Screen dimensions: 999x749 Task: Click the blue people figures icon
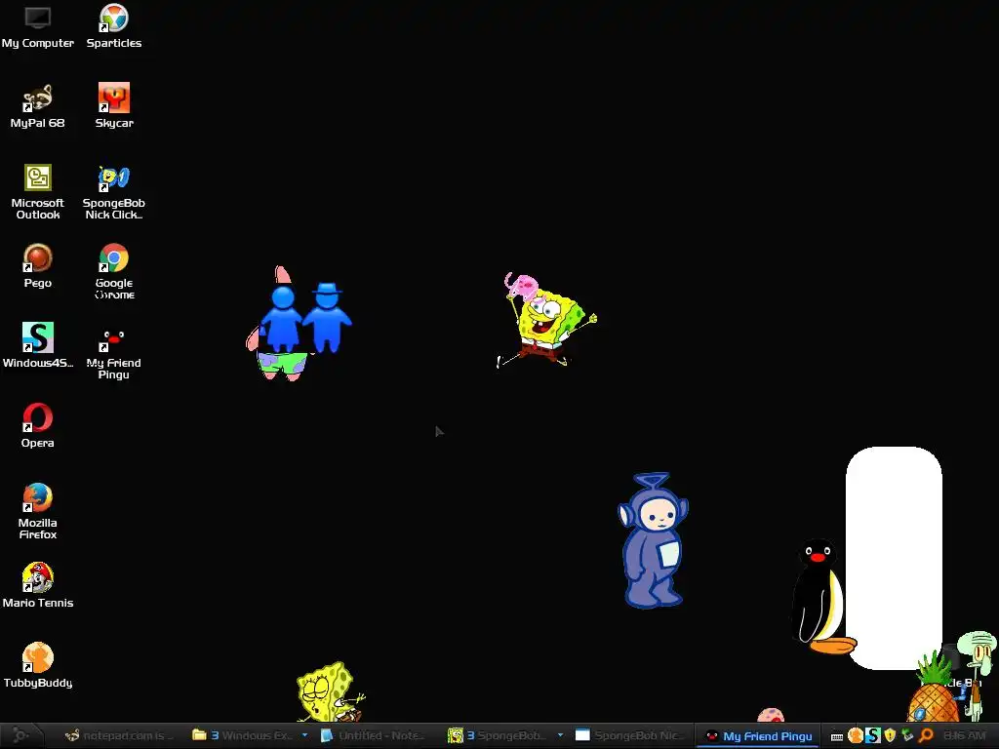click(305, 317)
